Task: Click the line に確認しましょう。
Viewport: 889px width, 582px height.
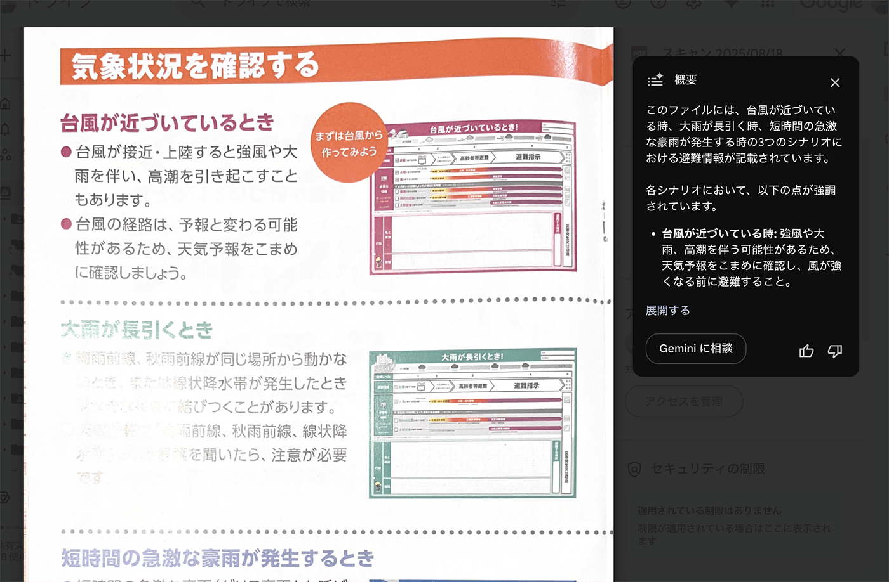Action: (x=131, y=273)
